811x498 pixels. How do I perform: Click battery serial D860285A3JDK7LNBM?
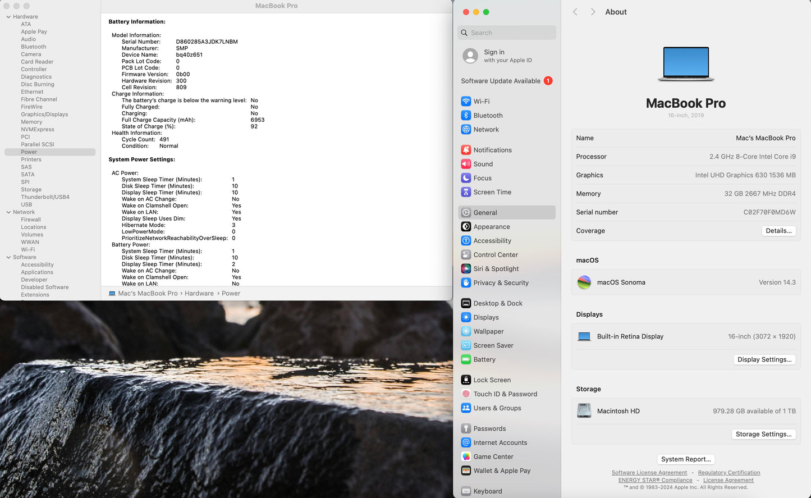tap(207, 42)
